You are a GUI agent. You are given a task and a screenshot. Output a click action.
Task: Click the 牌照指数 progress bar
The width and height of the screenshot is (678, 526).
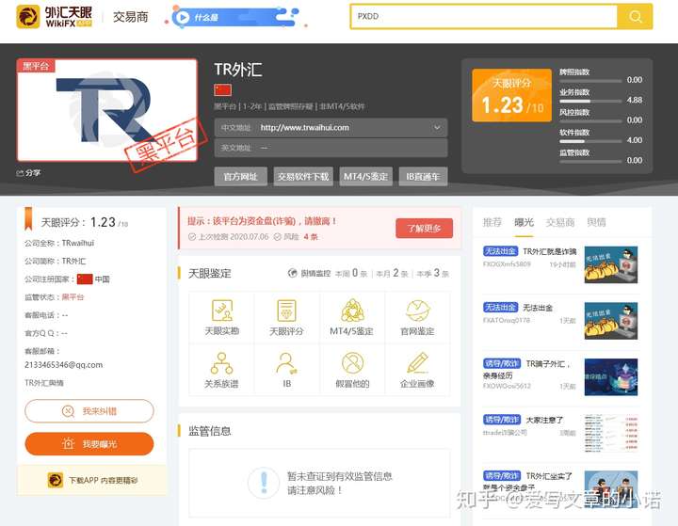click(590, 81)
